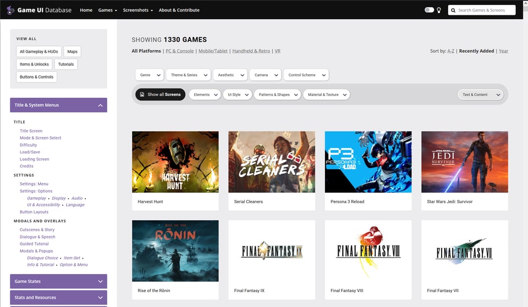Open the Genre dropdown filter
This screenshot has width=528, height=307.
[150, 75]
